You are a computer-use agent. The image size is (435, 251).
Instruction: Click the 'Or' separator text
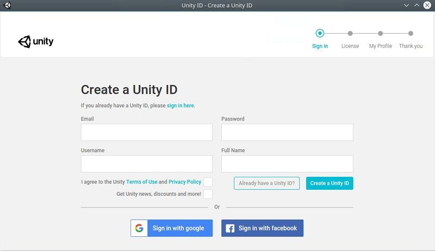tap(217, 207)
